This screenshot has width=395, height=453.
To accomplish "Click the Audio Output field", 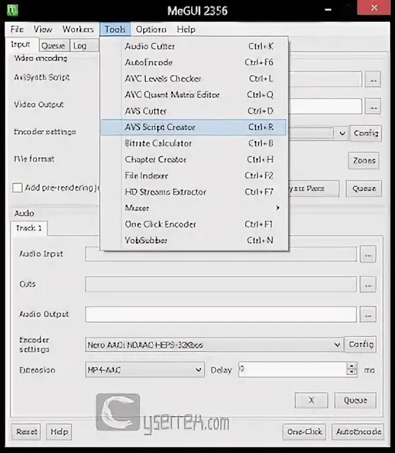I will [221, 314].
